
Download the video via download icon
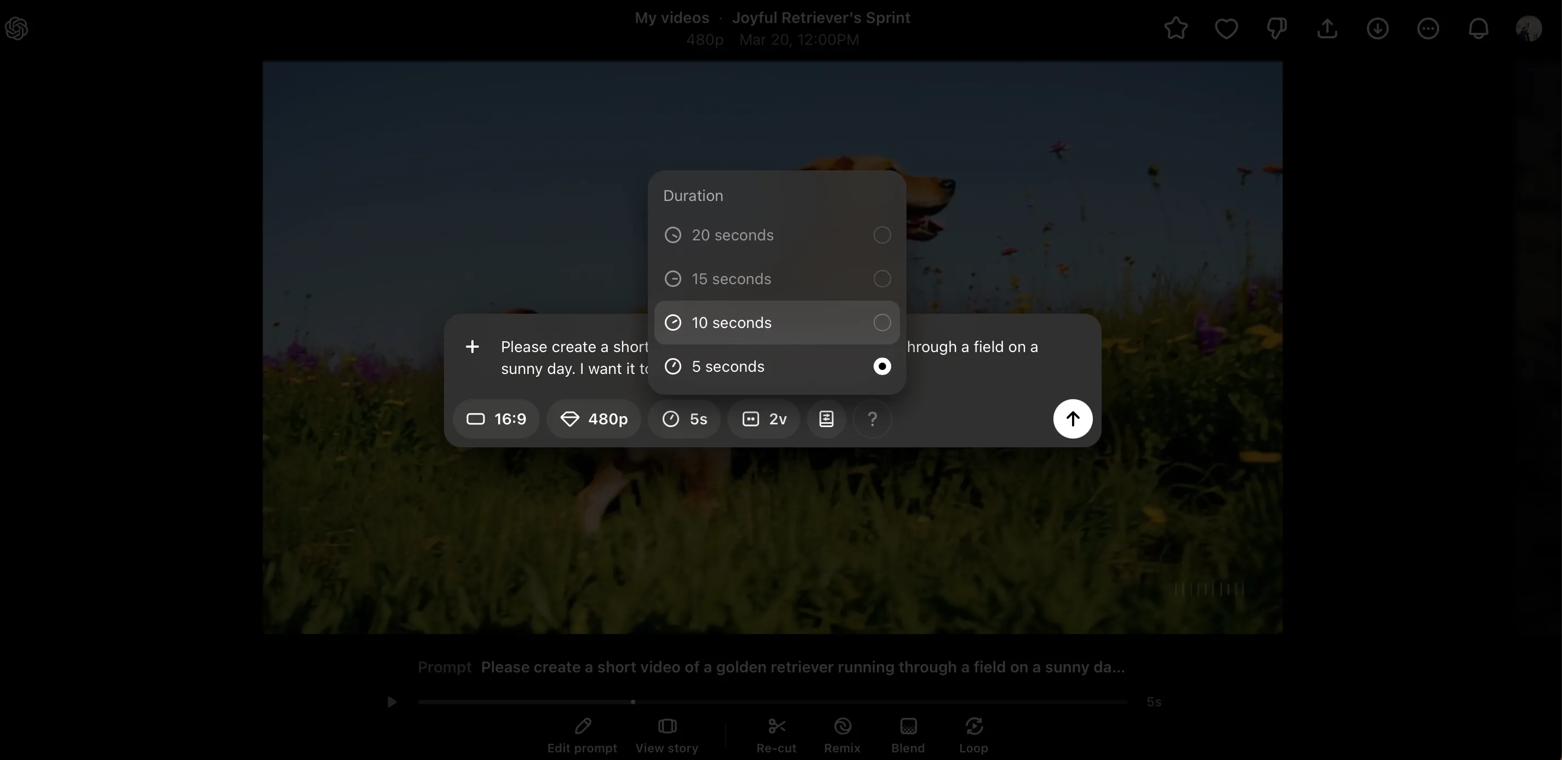coord(1378,28)
